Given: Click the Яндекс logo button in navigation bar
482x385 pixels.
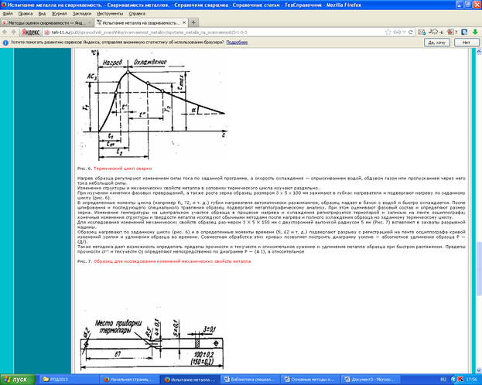Looking at the screenshot, I should [x=30, y=32].
